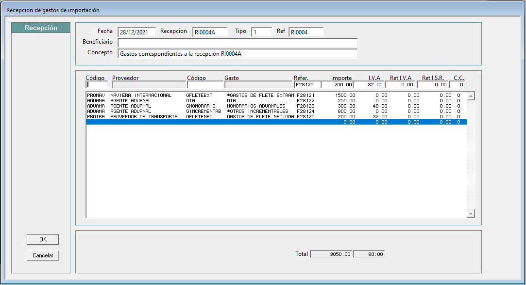Viewport: 526px width, 285px height.
Task: Click the Ret I.S.R. entry field
Action: 433,85
